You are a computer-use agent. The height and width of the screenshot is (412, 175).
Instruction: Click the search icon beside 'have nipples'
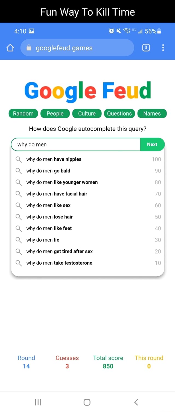pyautogui.click(x=19, y=159)
